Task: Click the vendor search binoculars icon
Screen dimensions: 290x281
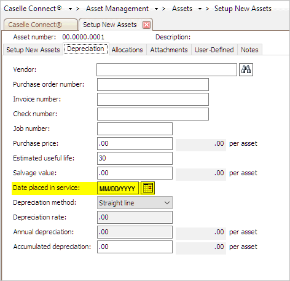Action: 246,69
